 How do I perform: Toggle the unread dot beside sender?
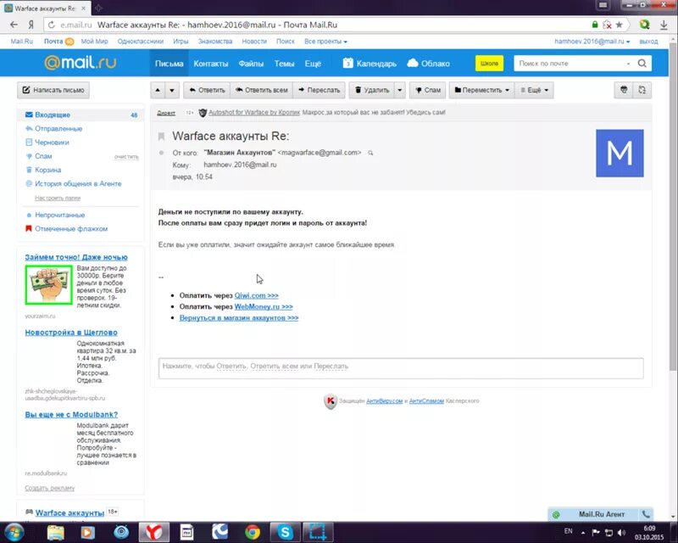point(161,153)
